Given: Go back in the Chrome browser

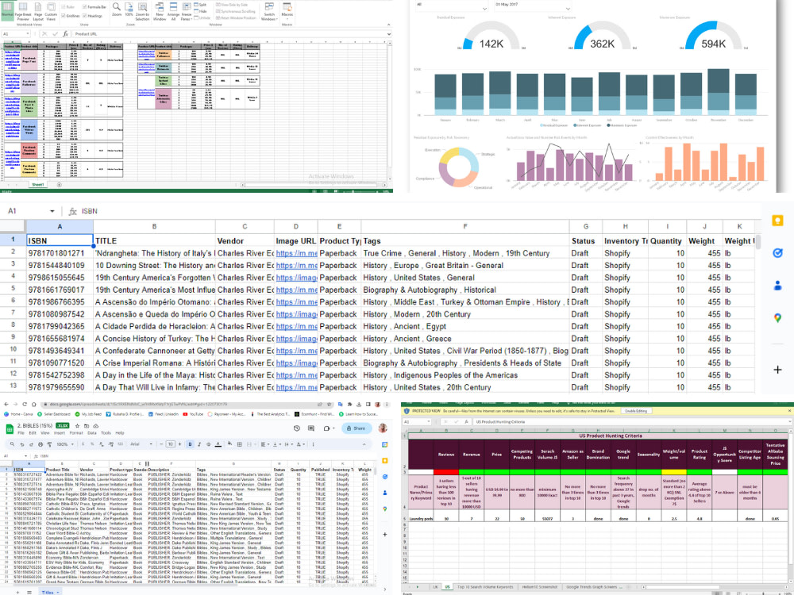Looking at the screenshot, I should pyautogui.click(x=6, y=405).
